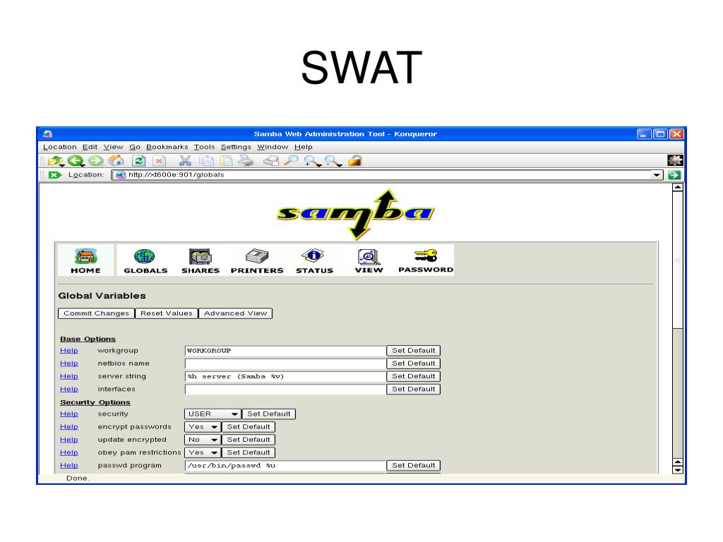Open the Bookmarks menu
The image size is (723, 542).
(x=167, y=147)
